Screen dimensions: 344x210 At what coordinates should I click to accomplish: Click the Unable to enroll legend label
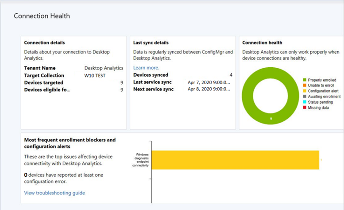[x=321, y=86]
